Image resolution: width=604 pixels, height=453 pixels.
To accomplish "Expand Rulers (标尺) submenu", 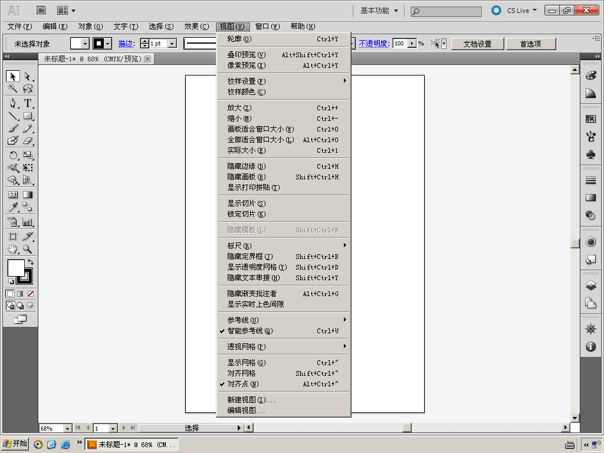I will pyautogui.click(x=284, y=246).
